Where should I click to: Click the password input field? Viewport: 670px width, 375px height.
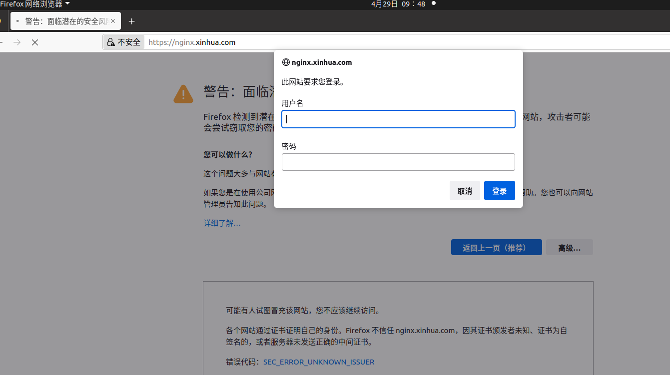(x=398, y=162)
